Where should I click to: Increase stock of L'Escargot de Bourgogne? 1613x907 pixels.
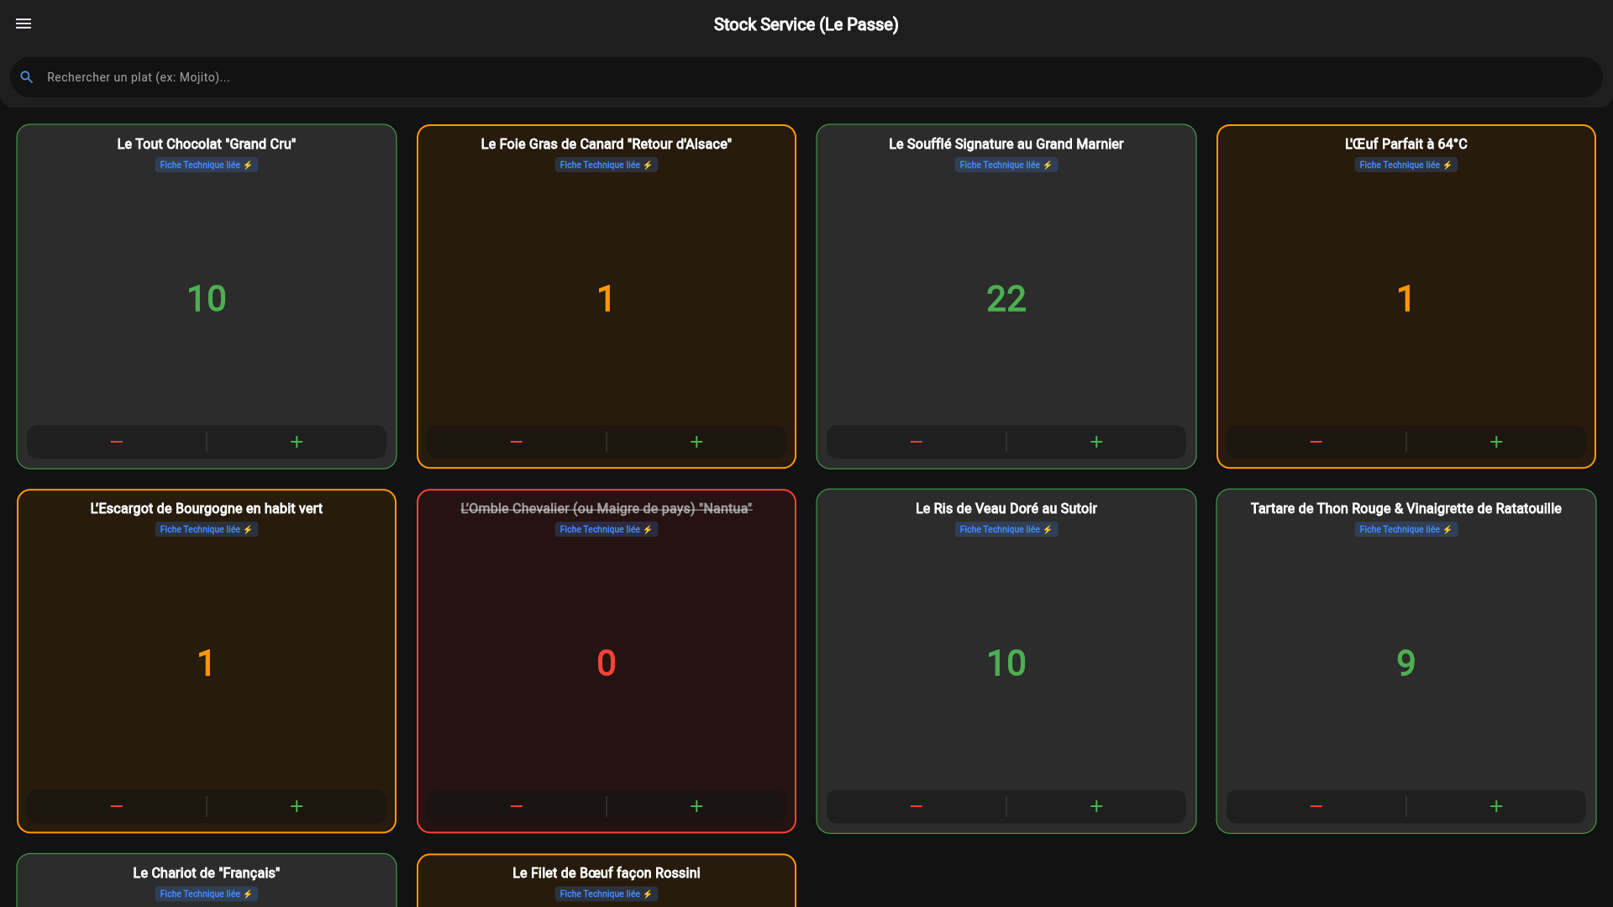click(297, 806)
